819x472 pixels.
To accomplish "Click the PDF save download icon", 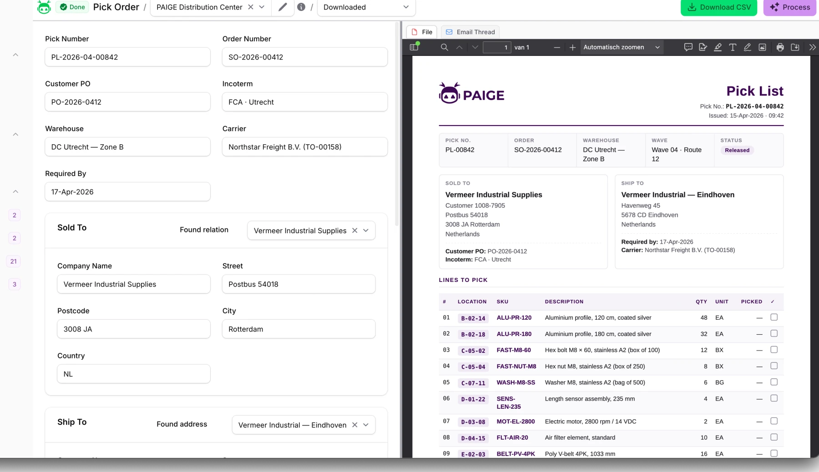I will [795, 47].
